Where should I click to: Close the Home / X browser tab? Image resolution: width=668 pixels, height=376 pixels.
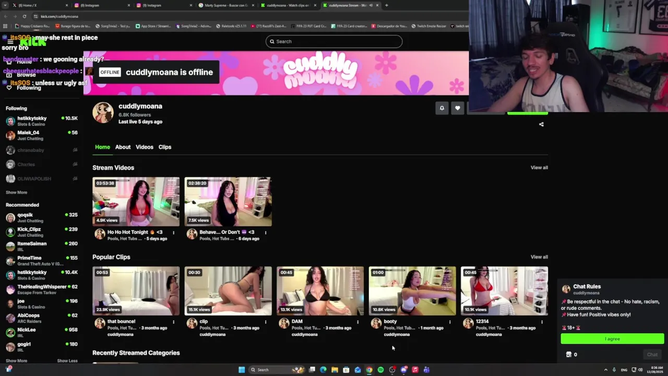[x=67, y=5]
